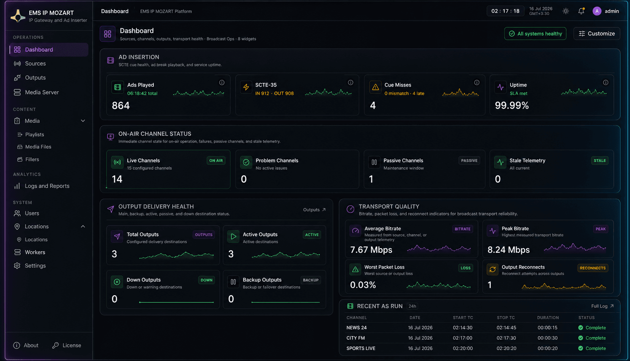Click the Average Bitrate sparkline chart
The image size is (630, 361).
(x=439, y=249)
